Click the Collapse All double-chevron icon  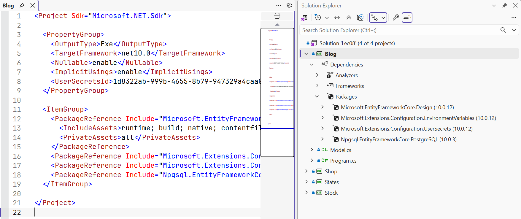[349, 18]
